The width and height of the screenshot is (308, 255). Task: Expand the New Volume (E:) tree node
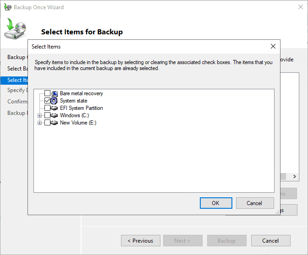(x=40, y=123)
